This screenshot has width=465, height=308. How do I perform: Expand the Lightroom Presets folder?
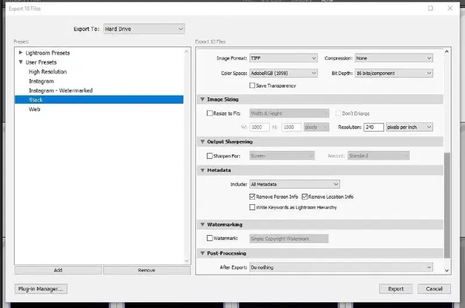point(21,52)
